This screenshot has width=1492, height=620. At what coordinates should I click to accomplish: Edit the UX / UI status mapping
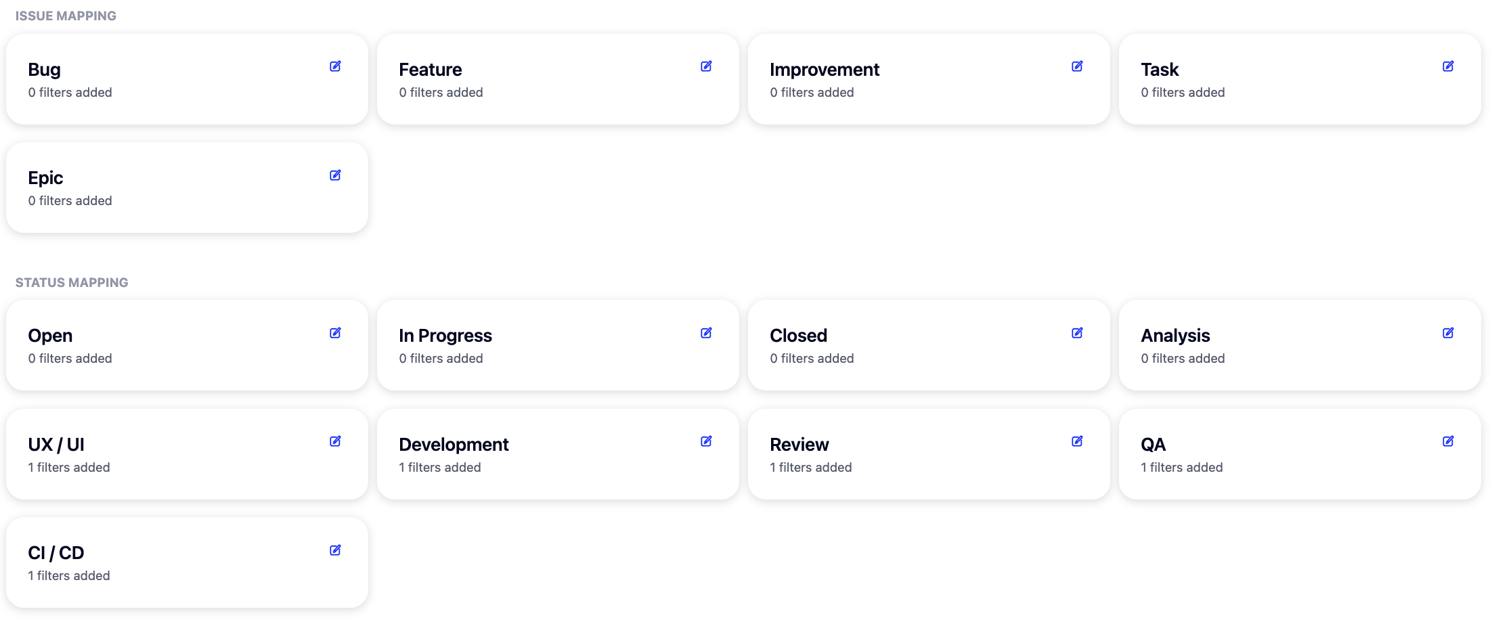click(x=335, y=441)
